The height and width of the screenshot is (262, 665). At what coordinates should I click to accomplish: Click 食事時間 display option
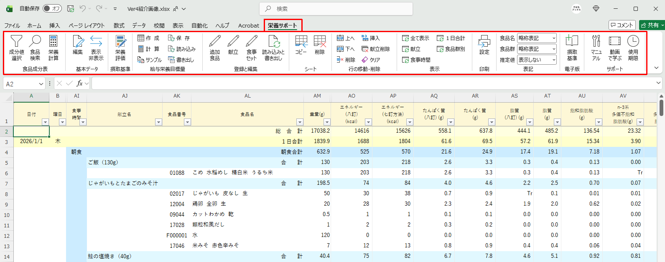tap(416, 60)
